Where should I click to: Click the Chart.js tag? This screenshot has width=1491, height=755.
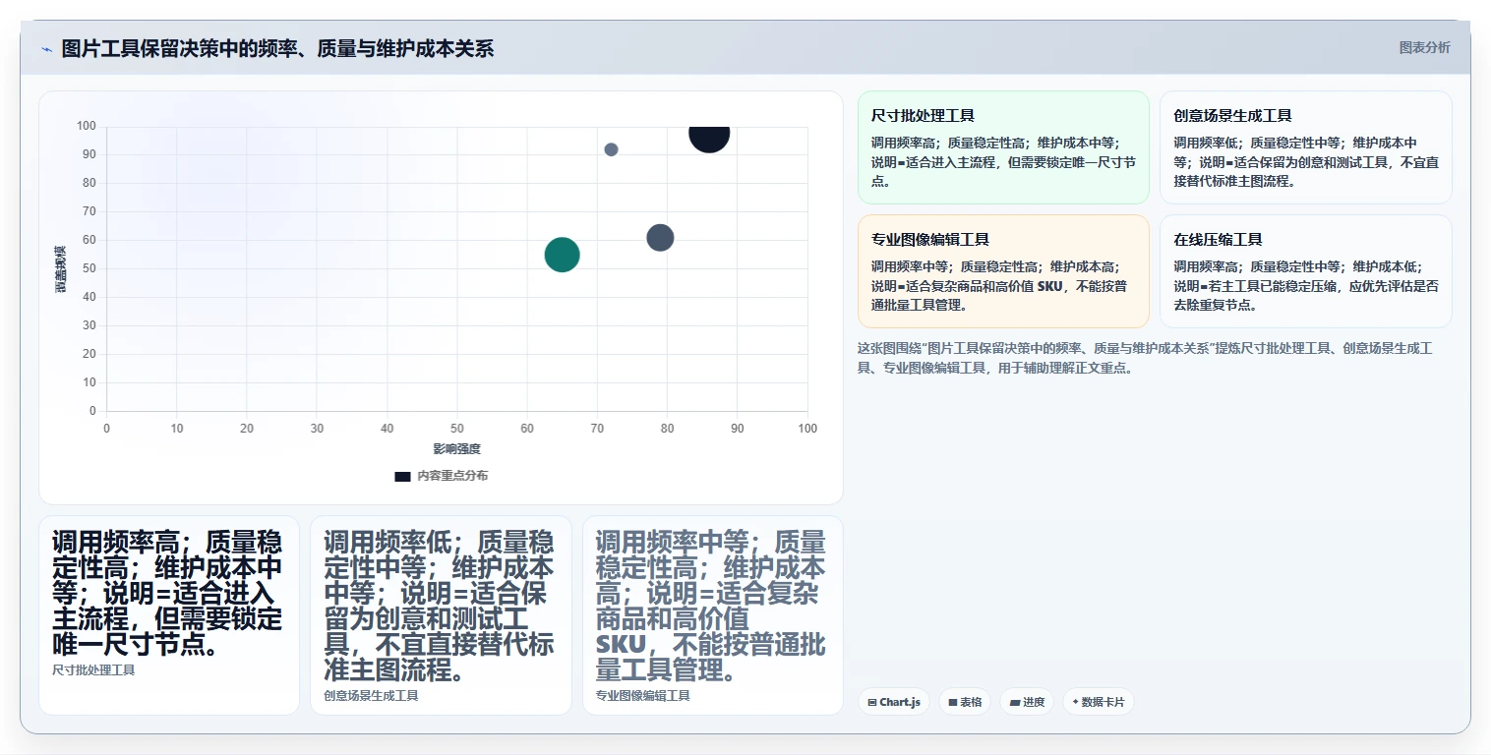(894, 702)
